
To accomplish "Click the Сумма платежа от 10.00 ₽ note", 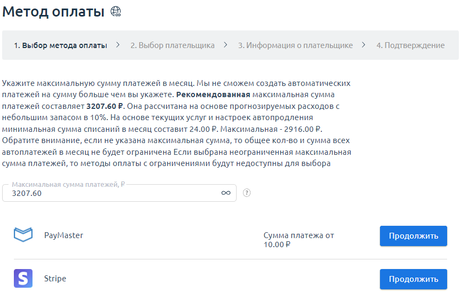I will [298, 240].
